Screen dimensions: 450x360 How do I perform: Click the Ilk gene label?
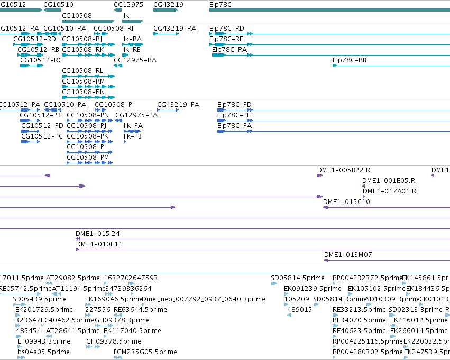tap(126, 15)
